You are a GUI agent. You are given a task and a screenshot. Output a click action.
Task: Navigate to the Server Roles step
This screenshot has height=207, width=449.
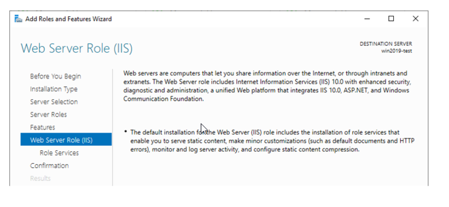(x=48, y=115)
